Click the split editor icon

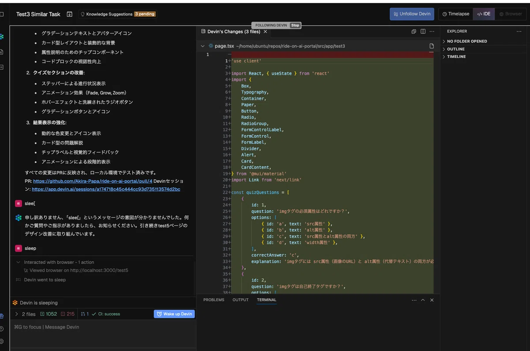[x=423, y=32]
